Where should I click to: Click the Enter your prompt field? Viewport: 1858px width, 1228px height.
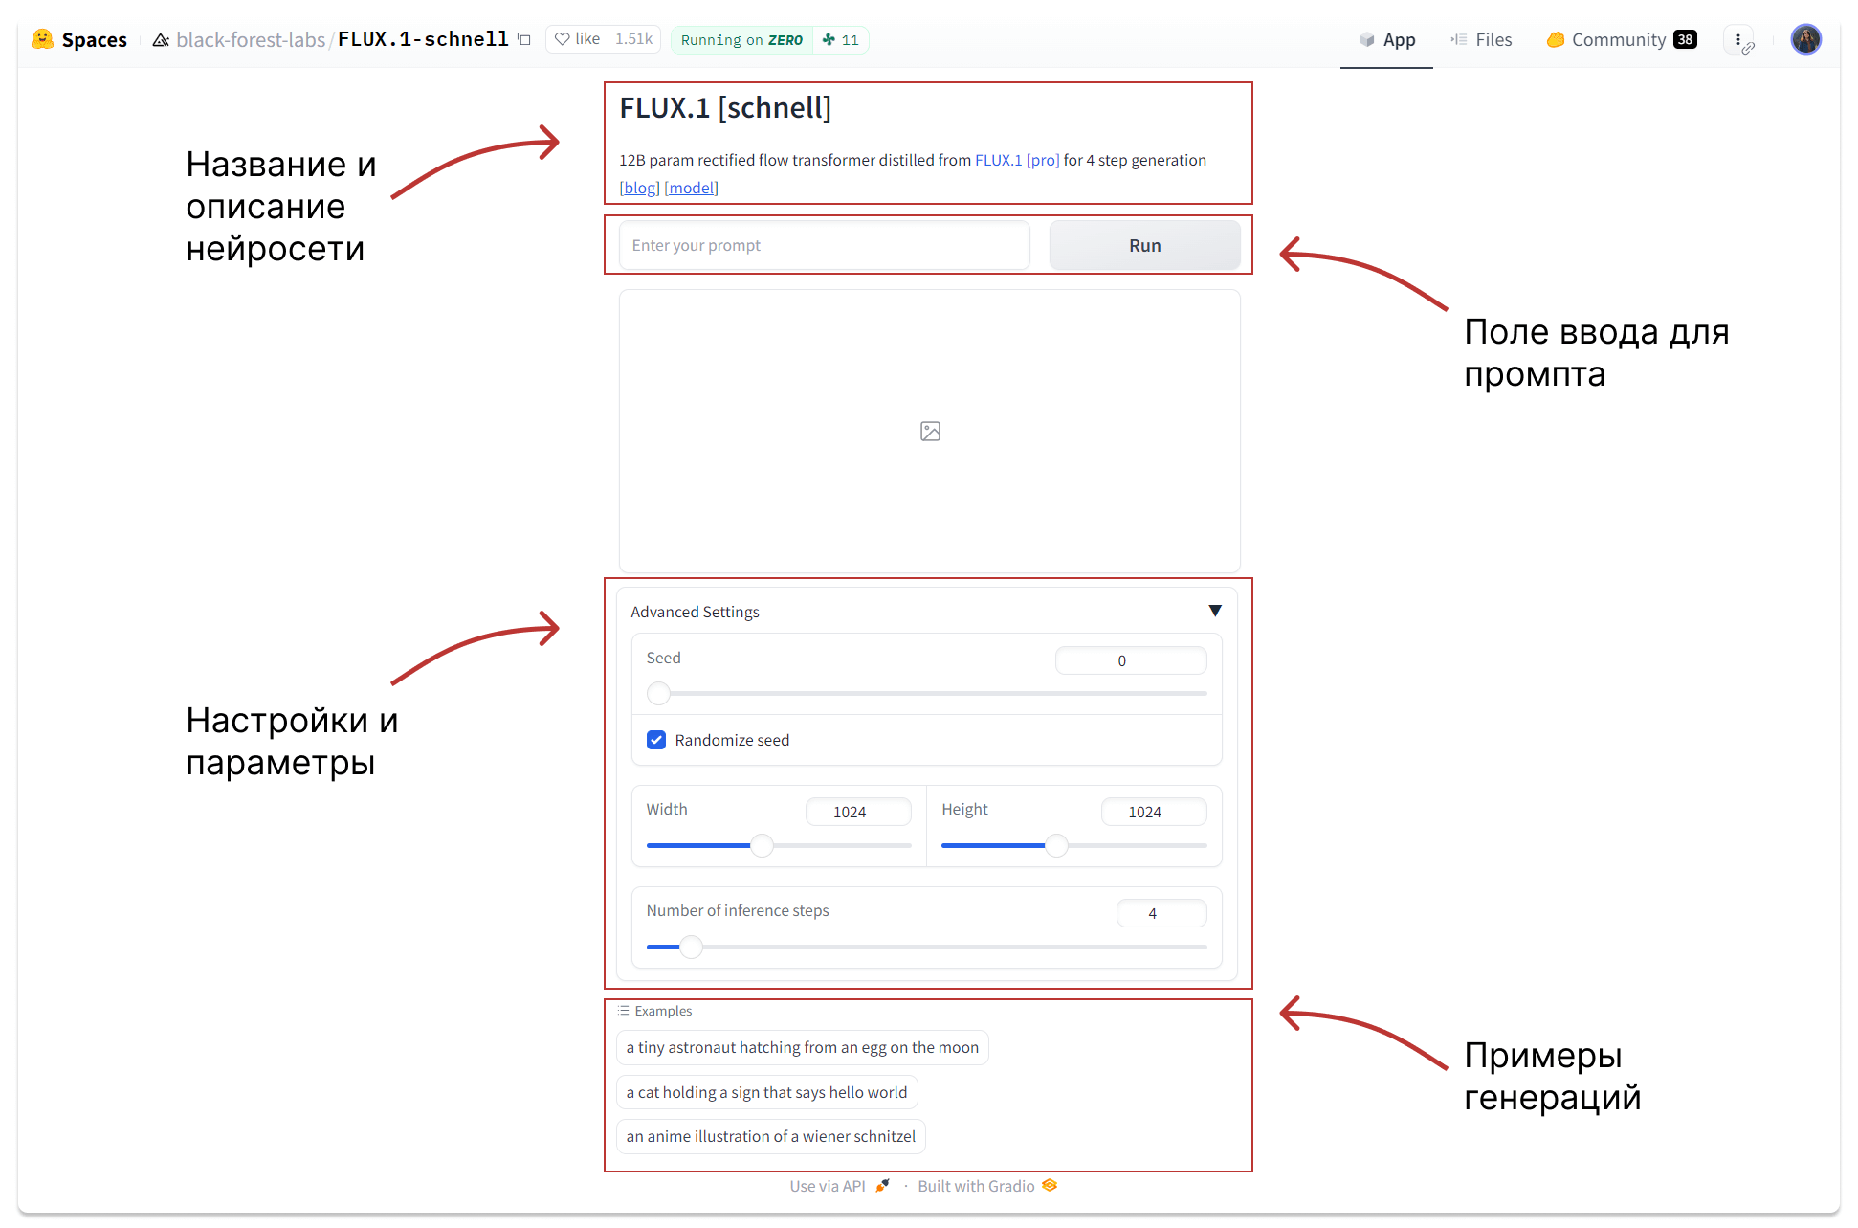pyautogui.click(x=825, y=245)
